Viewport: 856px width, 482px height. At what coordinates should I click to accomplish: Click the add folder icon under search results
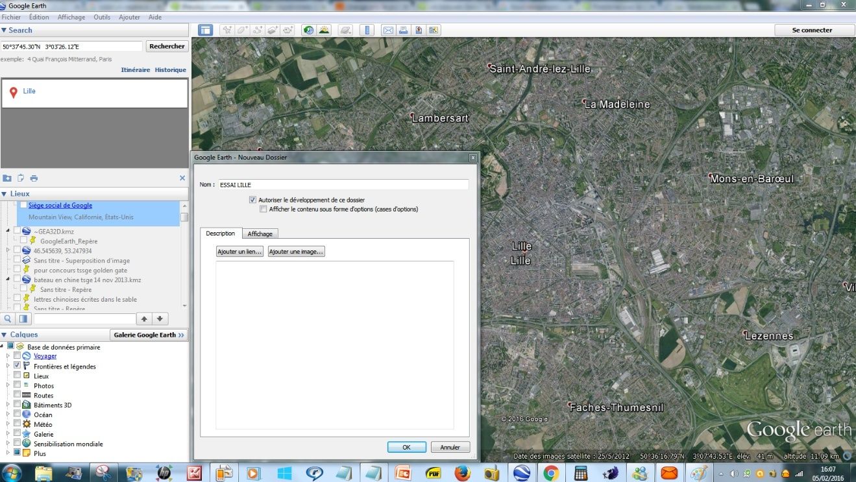tap(7, 178)
